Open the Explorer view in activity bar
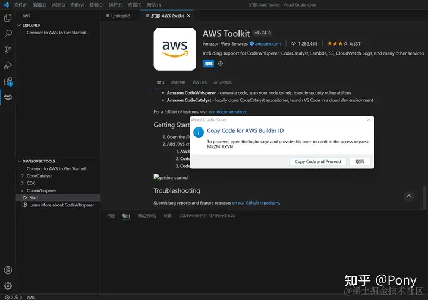Image resolution: width=428 pixels, height=300 pixels. (x=8, y=18)
